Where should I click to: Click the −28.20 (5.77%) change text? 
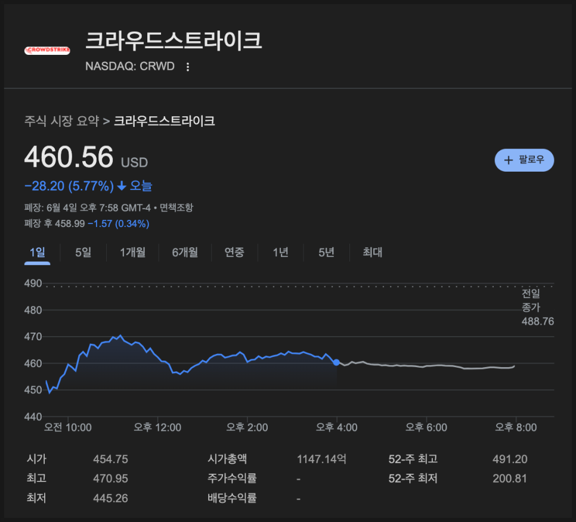coord(69,186)
